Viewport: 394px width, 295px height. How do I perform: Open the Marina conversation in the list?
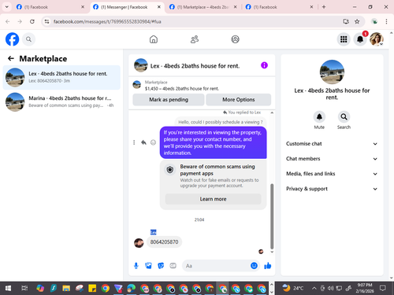pyautogui.click(x=61, y=102)
